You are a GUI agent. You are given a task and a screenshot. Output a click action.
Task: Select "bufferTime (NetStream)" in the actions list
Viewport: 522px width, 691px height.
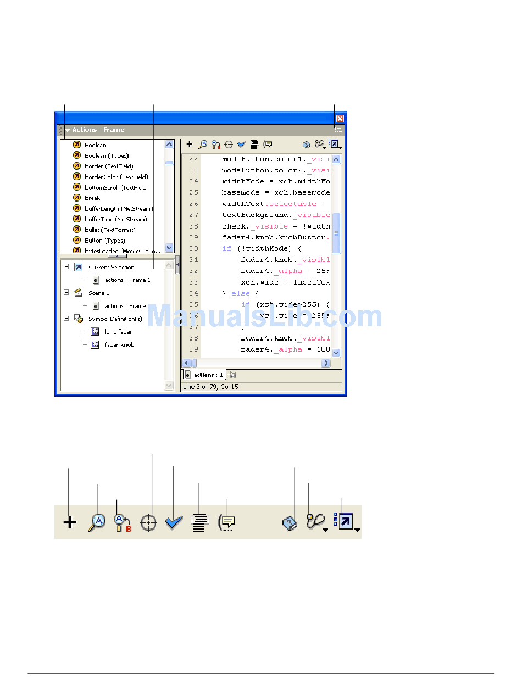115,219
